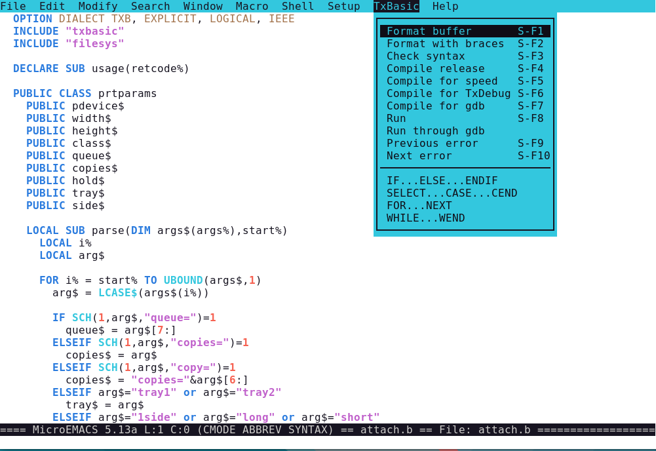This screenshot has height=451, width=656.
Task: Open the File menu
Action: (x=13, y=7)
